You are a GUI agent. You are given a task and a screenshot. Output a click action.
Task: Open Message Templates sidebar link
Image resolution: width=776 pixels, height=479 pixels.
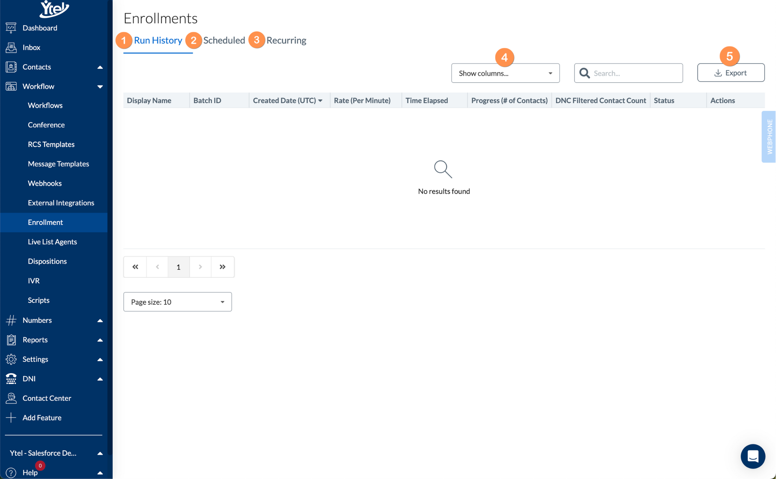pyautogui.click(x=58, y=164)
